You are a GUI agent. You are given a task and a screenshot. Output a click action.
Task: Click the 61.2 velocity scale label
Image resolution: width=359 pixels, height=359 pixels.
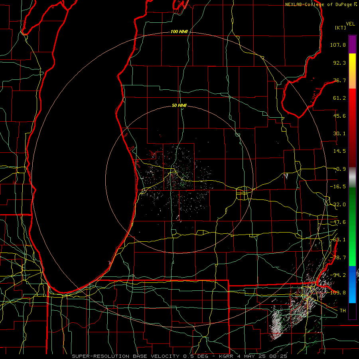pos(339,98)
